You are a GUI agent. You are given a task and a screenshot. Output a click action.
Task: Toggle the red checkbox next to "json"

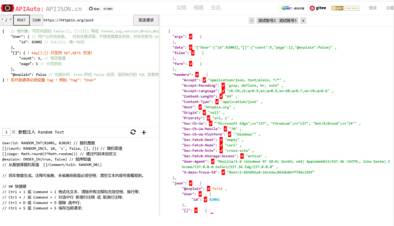pos(191,183)
